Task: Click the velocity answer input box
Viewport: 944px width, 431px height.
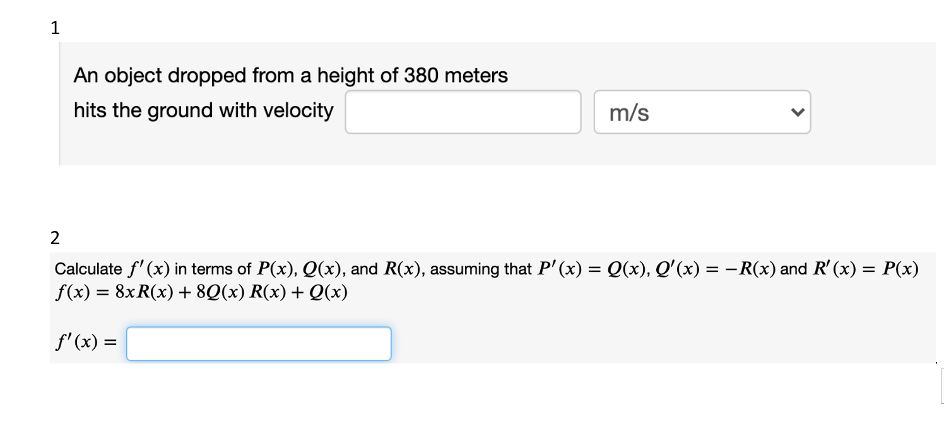Action: pos(463,112)
